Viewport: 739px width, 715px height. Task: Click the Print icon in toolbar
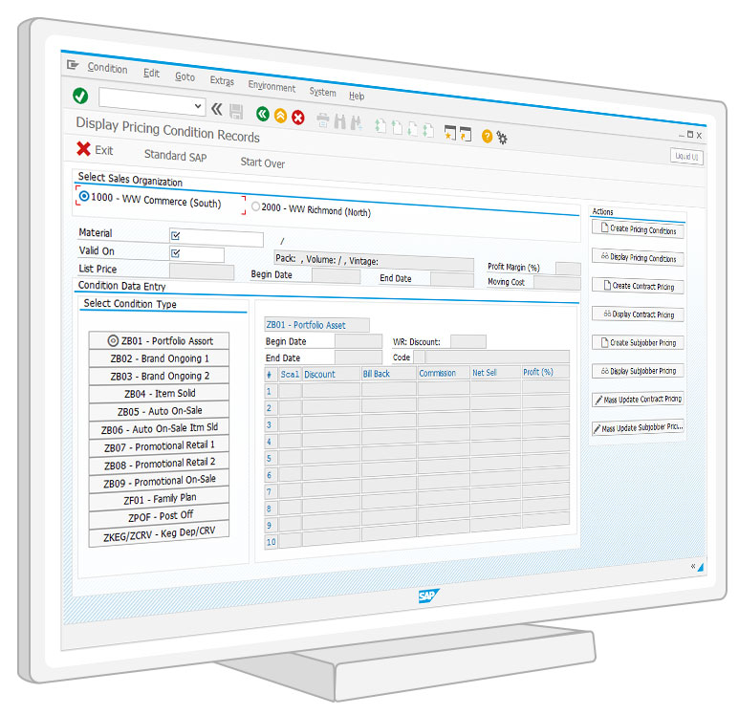point(323,120)
